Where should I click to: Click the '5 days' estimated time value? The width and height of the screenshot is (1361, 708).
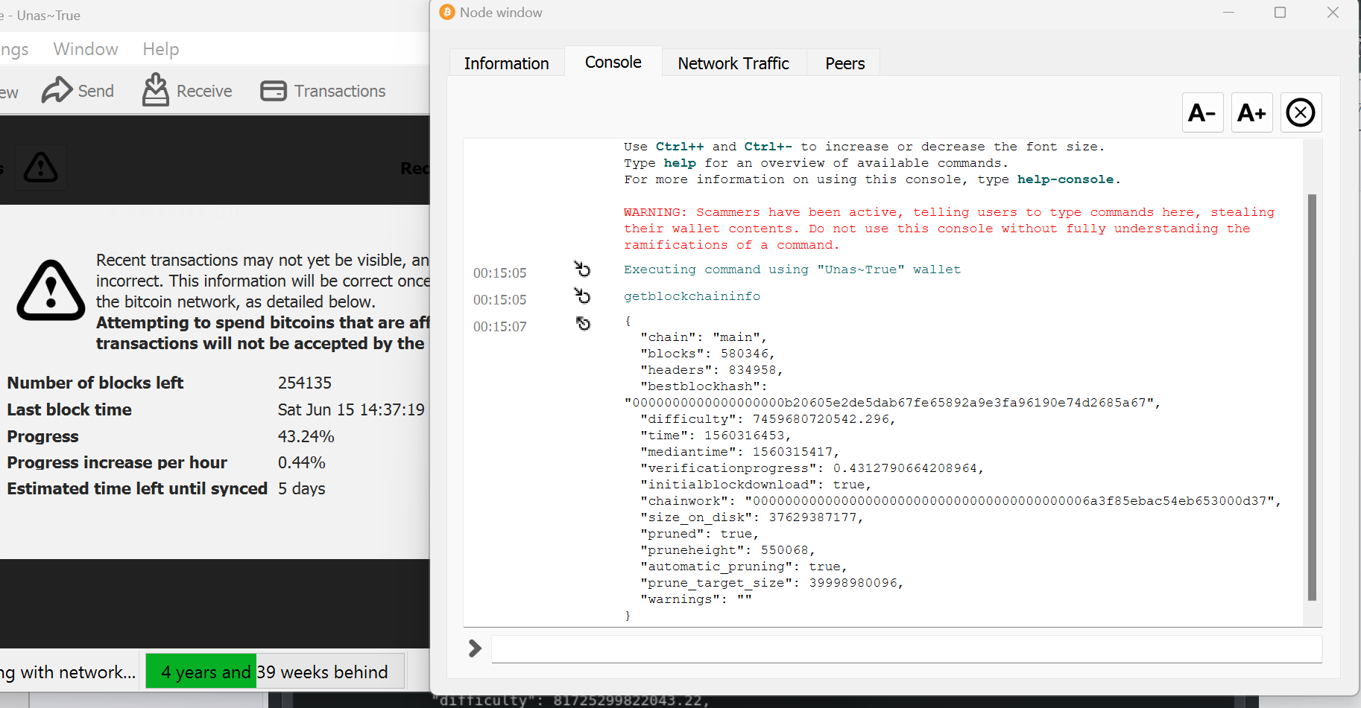pos(302,488)
